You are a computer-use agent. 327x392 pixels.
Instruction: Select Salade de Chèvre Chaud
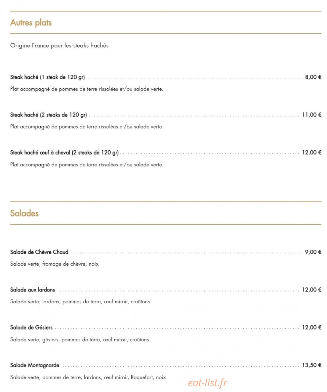coord(39,252)
